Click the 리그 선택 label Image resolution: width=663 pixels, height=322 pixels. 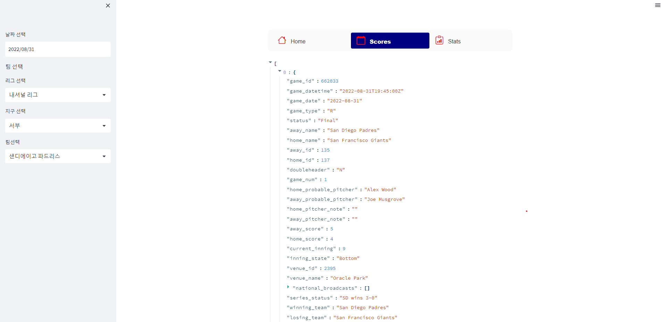click(x=16, y=80)
